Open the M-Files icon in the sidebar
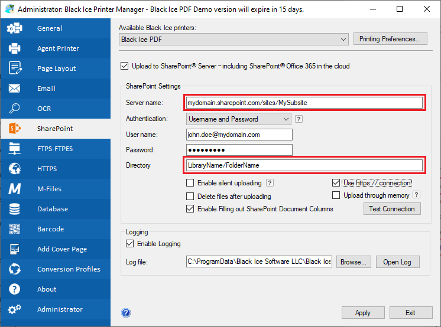This screenshot has height=327, width=441. pyautogui.click(x=15, y=189)
